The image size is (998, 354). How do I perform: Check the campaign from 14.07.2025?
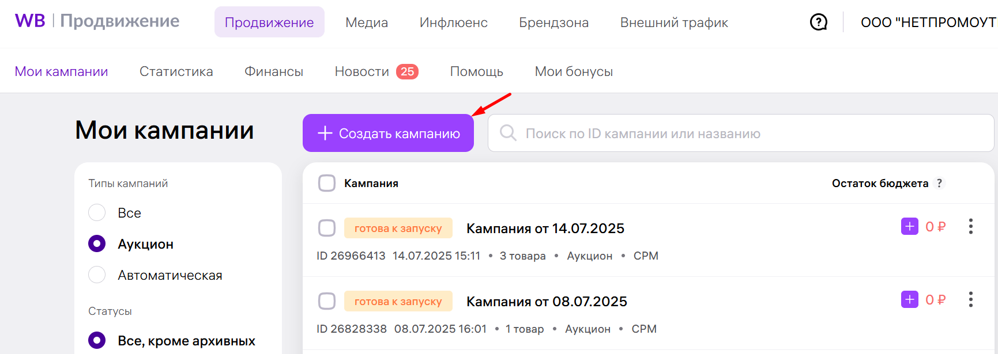(x=327, y=228)
